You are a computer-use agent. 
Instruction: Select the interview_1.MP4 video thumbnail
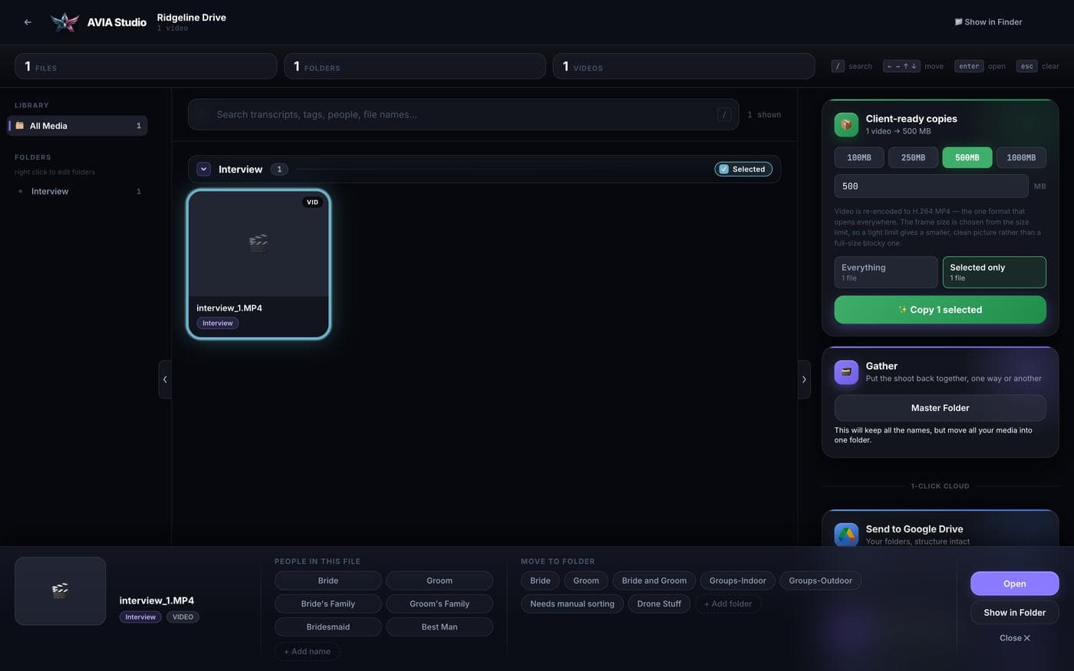click(259, 244)
